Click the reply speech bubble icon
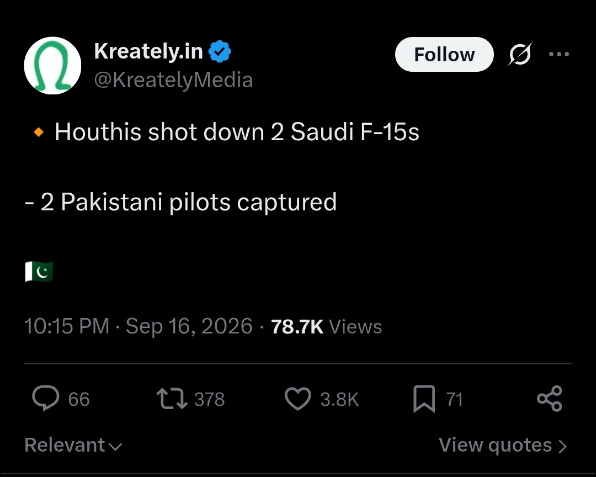 click(x=46, y=398)
